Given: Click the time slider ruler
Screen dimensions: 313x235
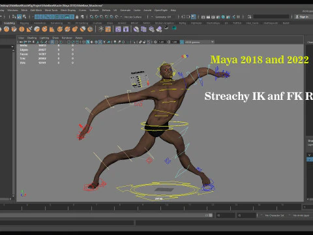Looking at the screenshot, I should click(150, 207).
